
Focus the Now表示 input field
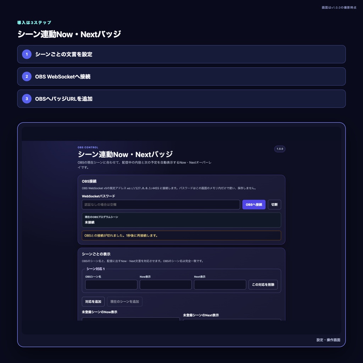tap(166, 285)
